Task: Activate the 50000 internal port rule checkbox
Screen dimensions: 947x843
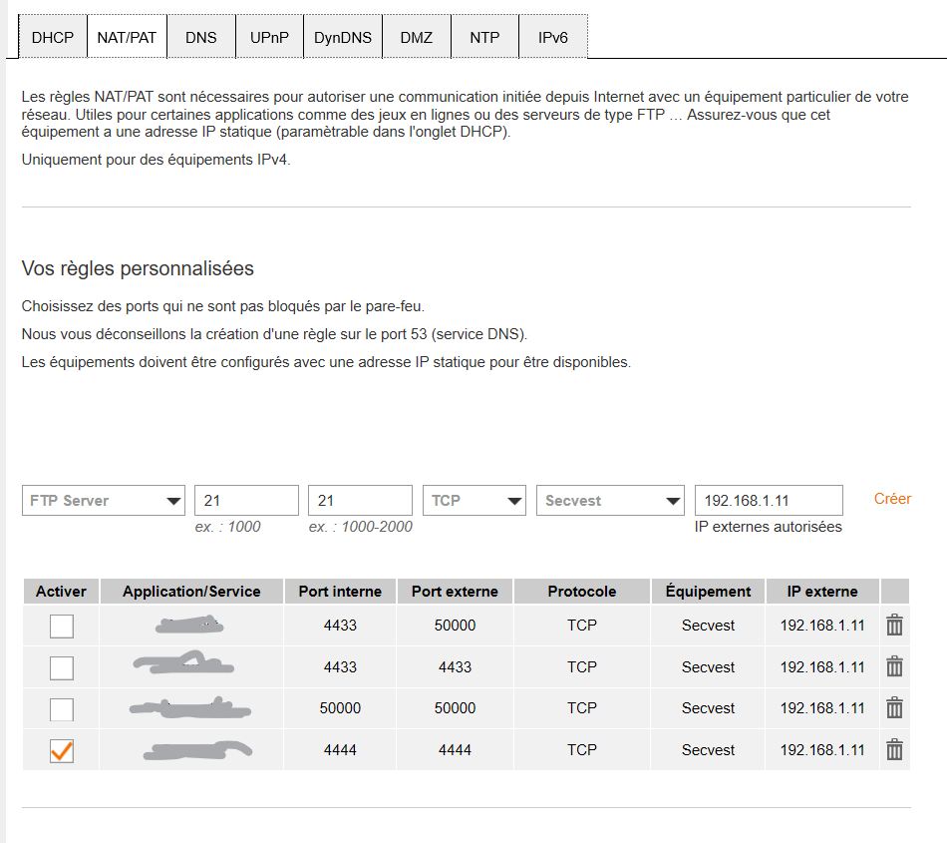Action: pyautogui.click(x=62, y=709)
